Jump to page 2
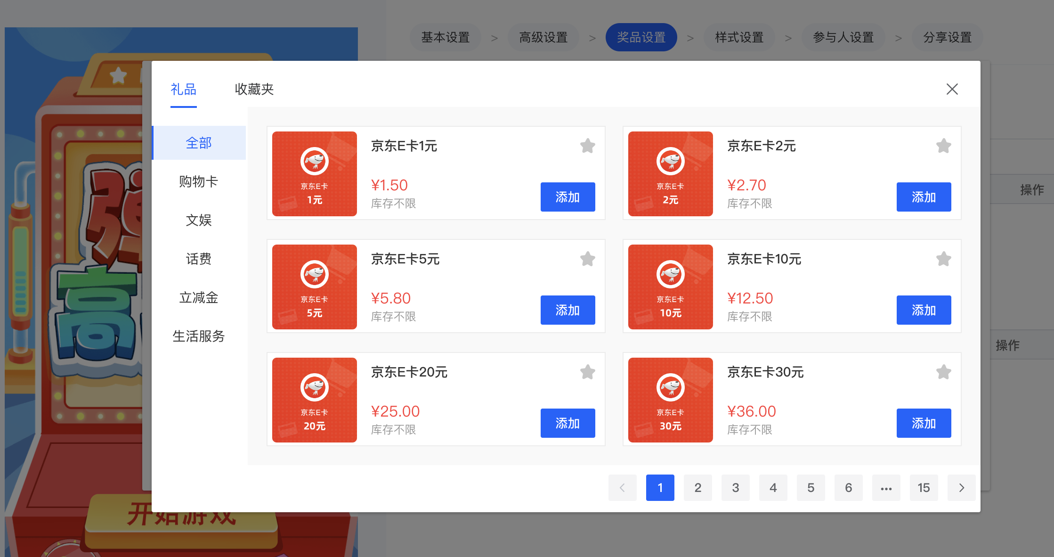The height and width of the screenshot is (557, 1054). tap(697, 488)
